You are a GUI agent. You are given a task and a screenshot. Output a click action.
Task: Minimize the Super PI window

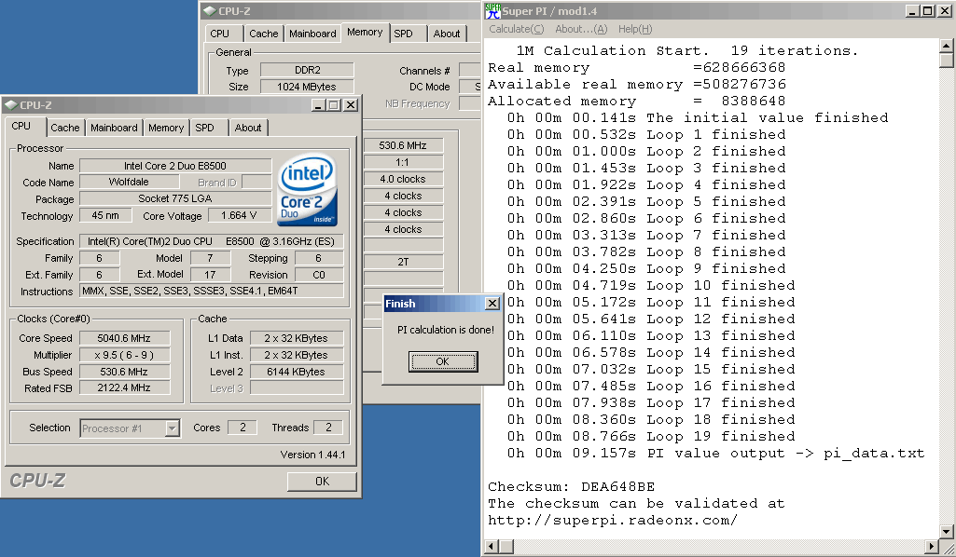(x=912, y=11)
